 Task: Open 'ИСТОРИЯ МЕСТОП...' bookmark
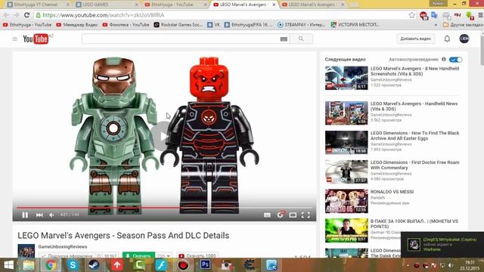pos(355,25)
